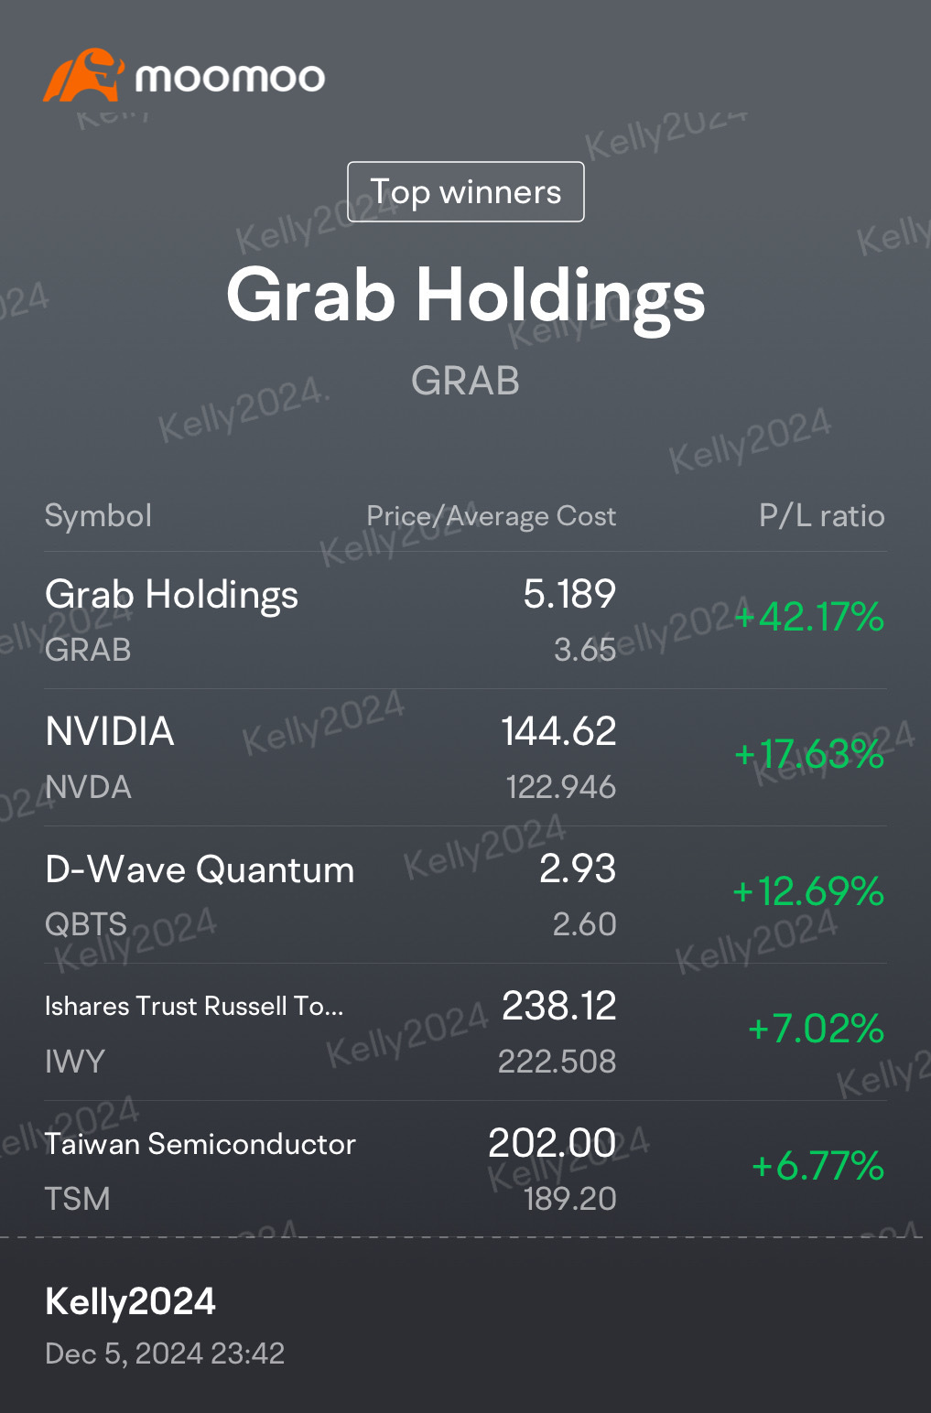
Task: Click the moomoo bull logo icon
Action: [x=83, y=75]
